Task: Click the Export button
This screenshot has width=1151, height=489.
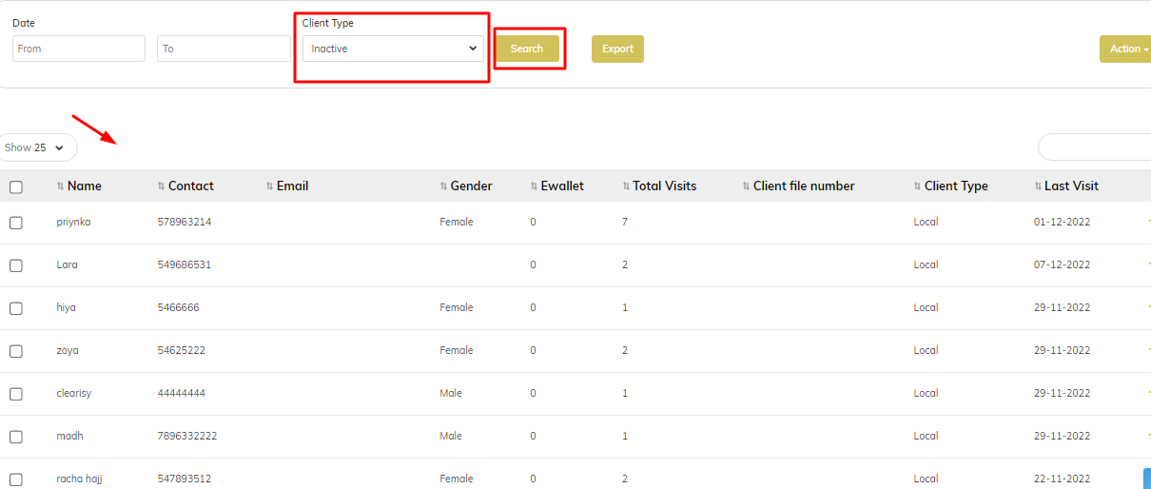Action: (x=617, y=49)
